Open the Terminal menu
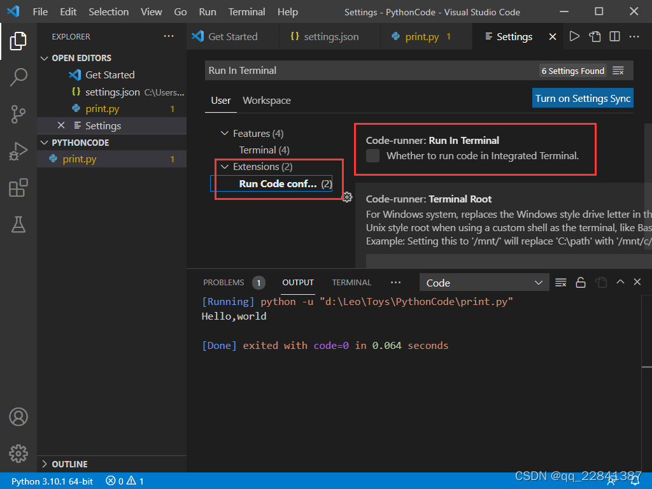 click(x=246, y=11)
